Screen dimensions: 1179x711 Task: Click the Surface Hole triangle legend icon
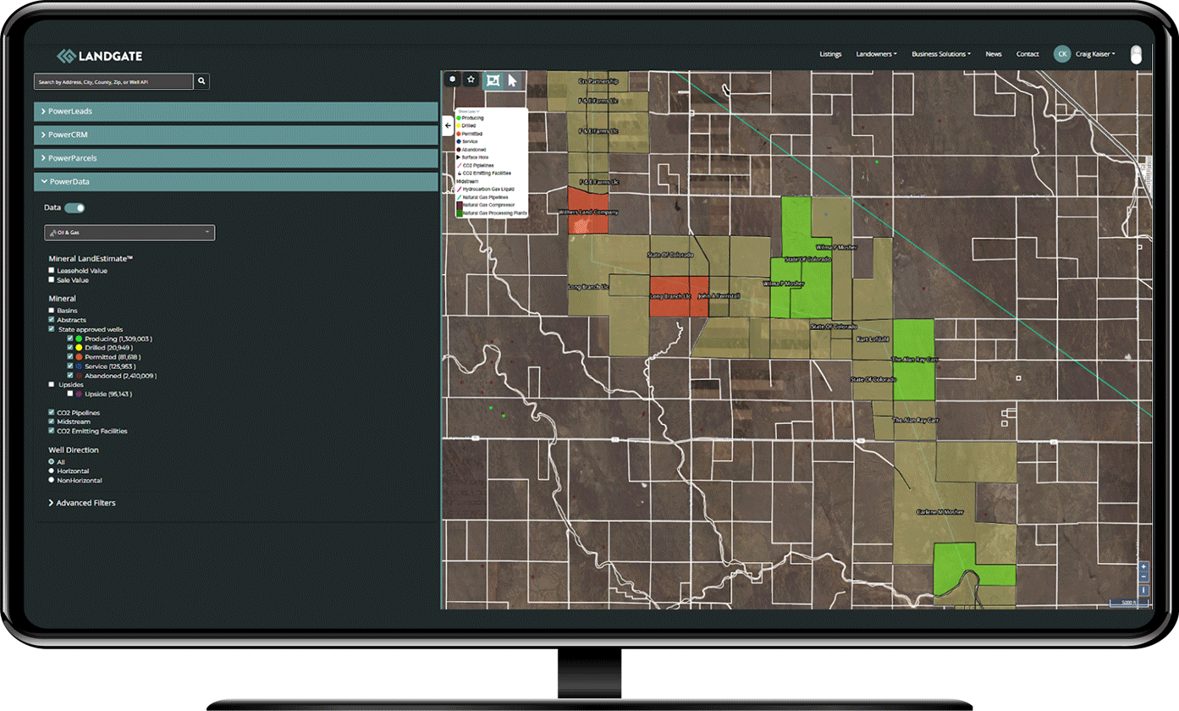(459, 157)
